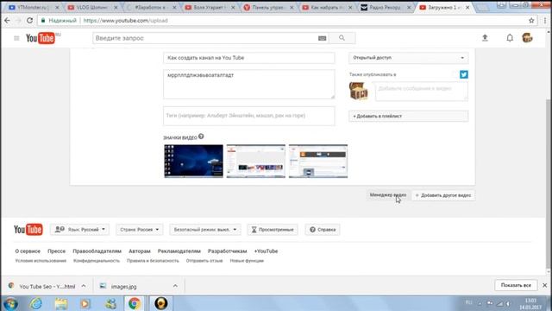The height and width of the screenshot is (311, 552).
Task: Open the file explorer folder on the taskbar
Action: click(x=61, y=303)
